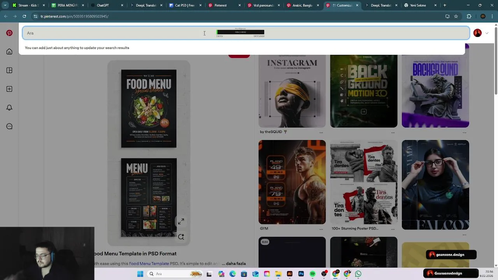Image resolution: width=498 pixels, height=280 pixels.
Task: Switch to the 'Cat PSD | Free' tab
Action: pos(185,5)
